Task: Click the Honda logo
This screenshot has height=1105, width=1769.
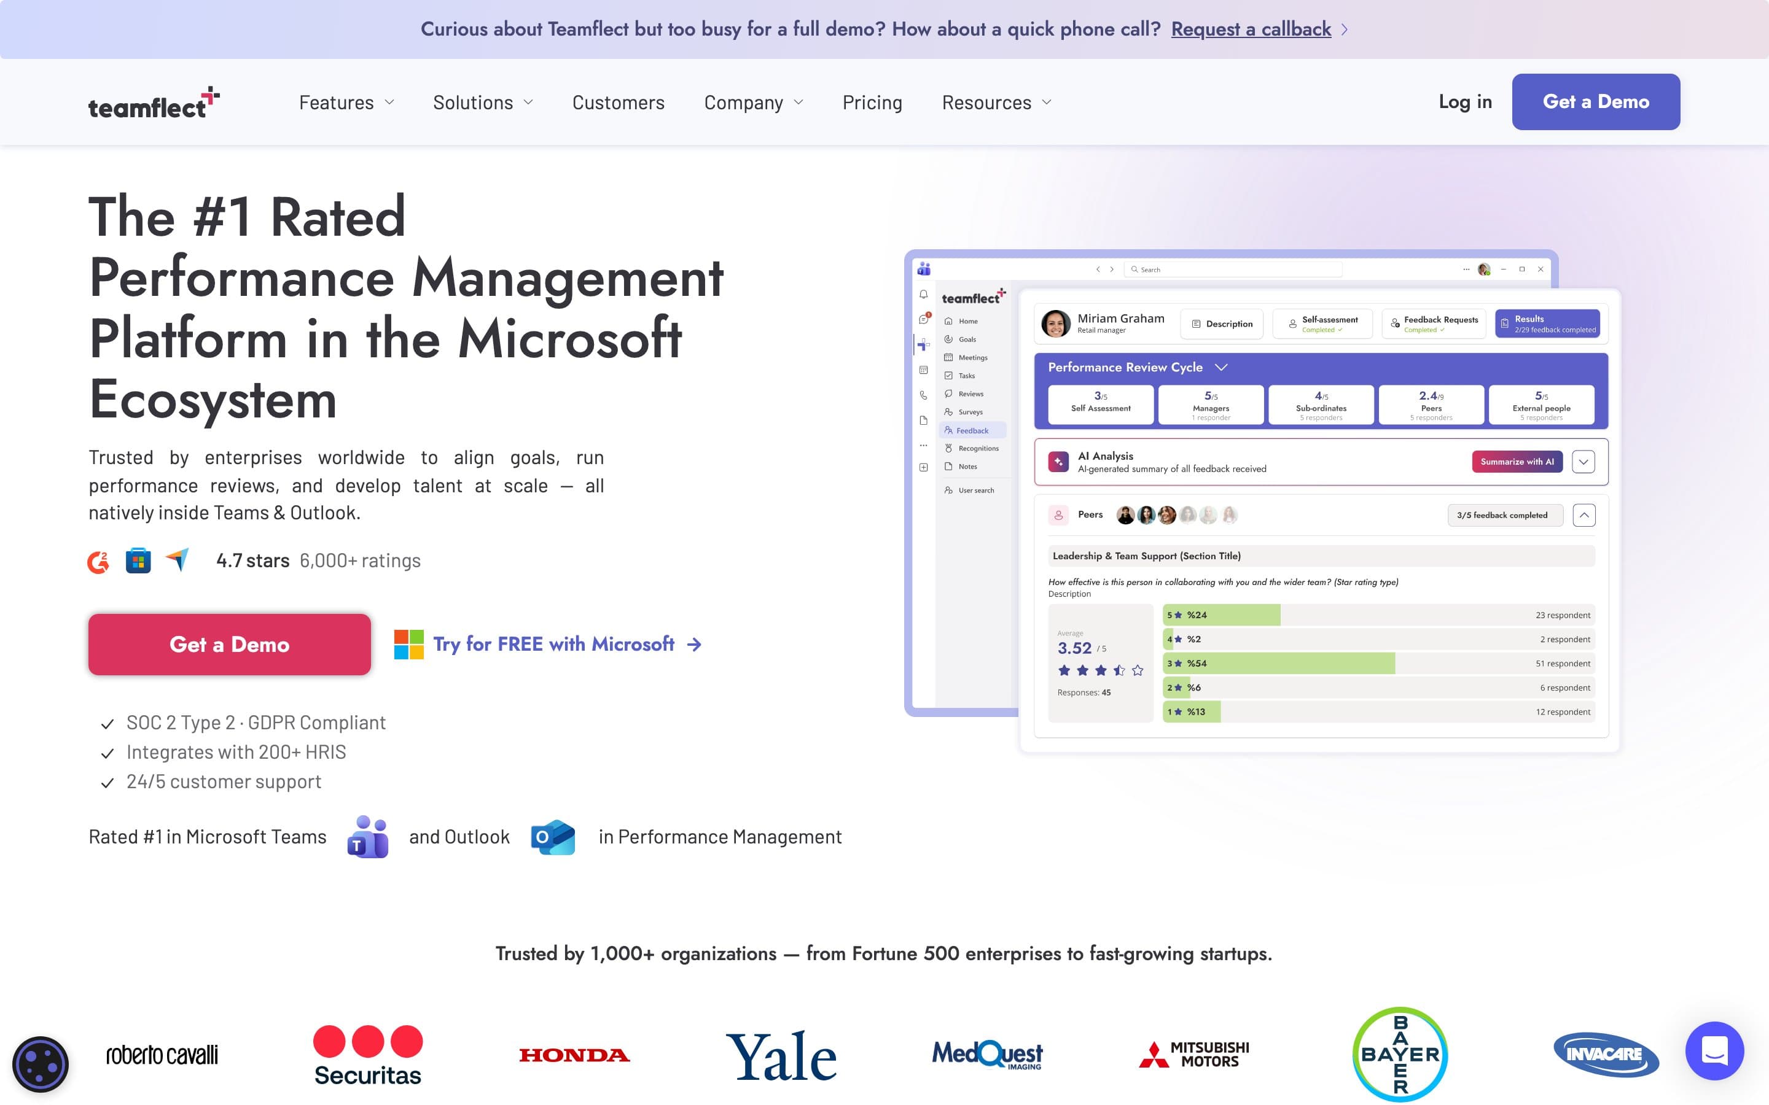Action: tap(574, 1055)
